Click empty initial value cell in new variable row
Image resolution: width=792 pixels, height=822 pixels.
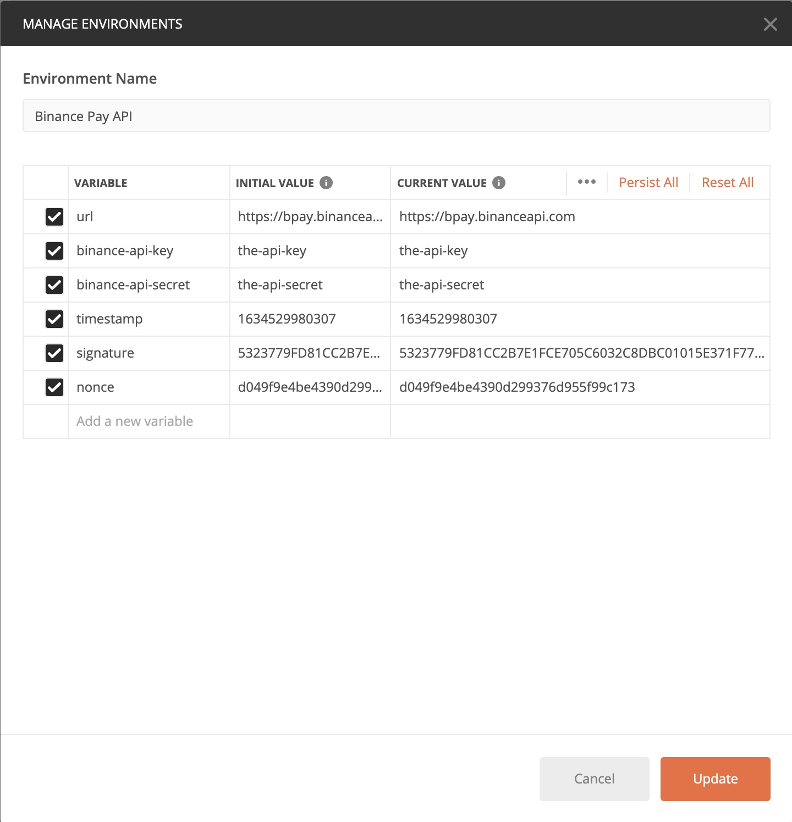[310, 421]
